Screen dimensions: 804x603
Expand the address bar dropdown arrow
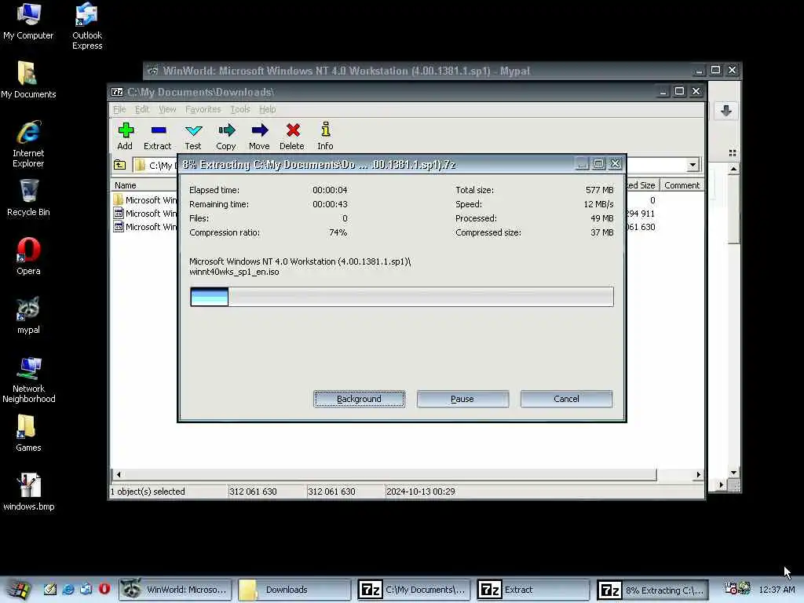click(693, 165)
